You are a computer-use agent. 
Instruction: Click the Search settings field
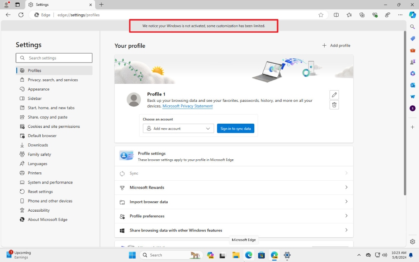coord(54,58)
